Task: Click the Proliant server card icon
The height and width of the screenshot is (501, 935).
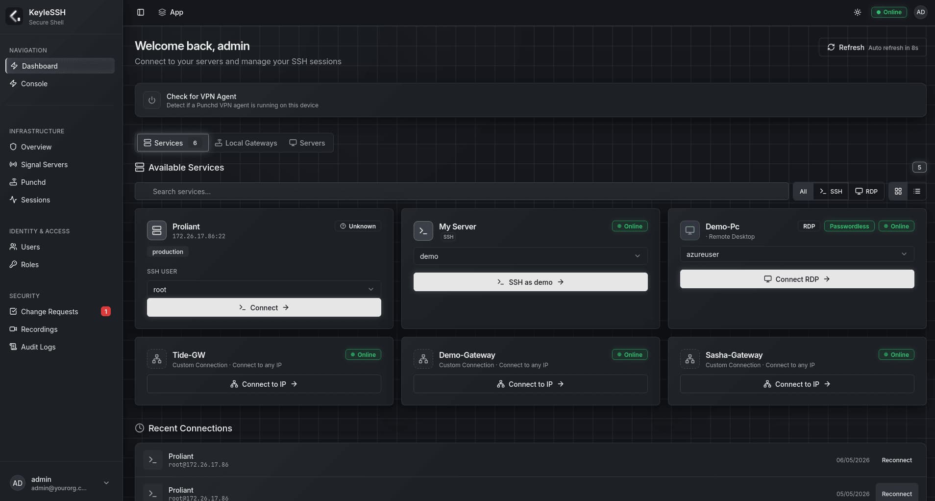Action: coord(157,230)
